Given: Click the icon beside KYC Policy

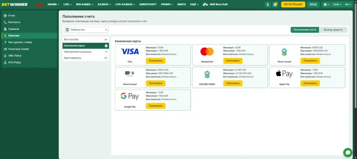Looking at the screenshot, I should (5, 62).
